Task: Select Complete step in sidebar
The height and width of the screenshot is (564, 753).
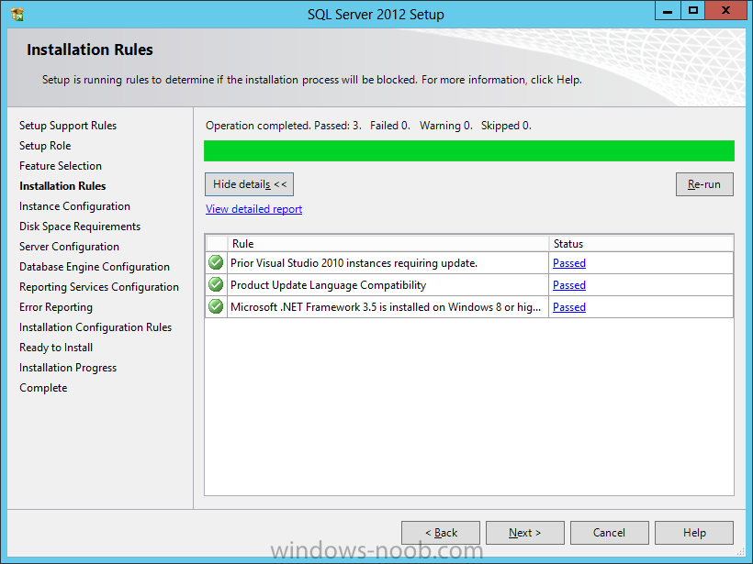Action: click(x=43, y=388)
